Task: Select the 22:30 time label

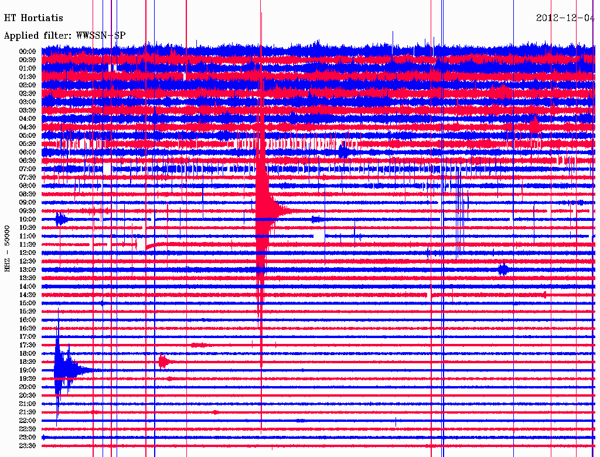Action: 28,429
